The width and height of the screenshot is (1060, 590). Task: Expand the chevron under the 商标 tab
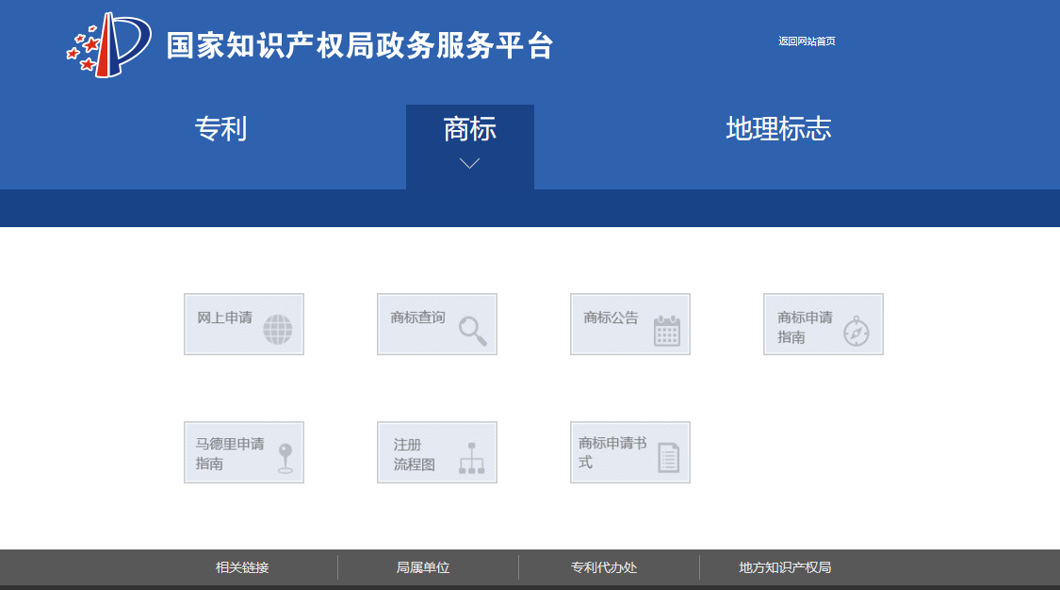point(469,162)
